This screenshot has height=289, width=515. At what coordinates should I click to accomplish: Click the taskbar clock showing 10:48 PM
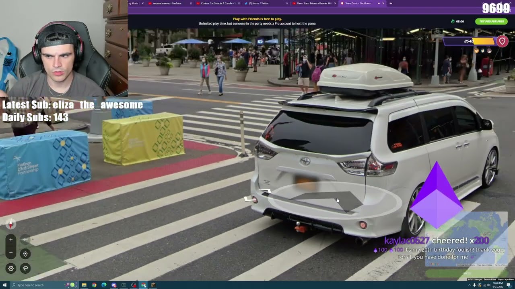(497, 285)
